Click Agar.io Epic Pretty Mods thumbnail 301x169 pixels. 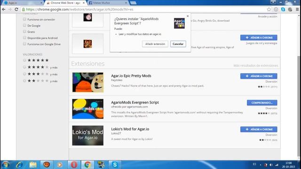click(x=88, y=82)
